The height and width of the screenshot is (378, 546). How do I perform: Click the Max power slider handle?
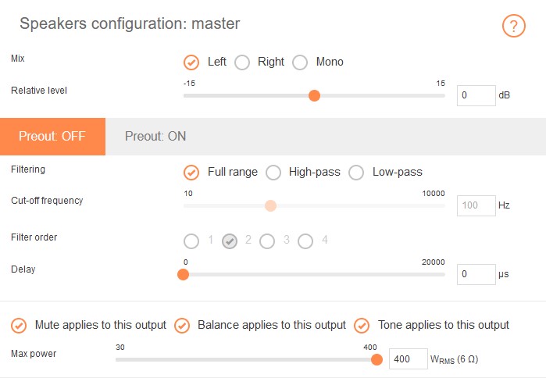point(376,359)
